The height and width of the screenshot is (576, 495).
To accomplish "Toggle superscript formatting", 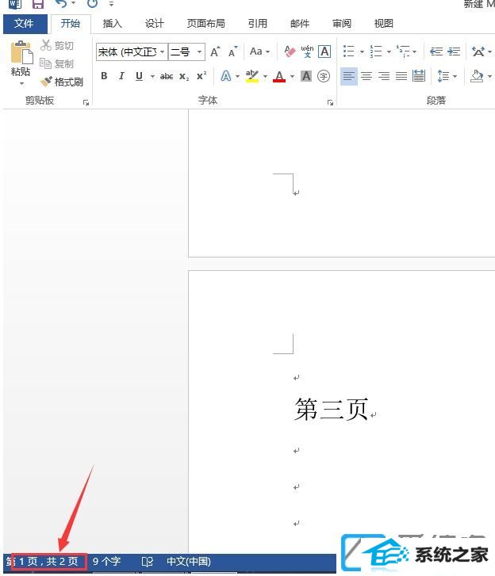I will point(201,76).
